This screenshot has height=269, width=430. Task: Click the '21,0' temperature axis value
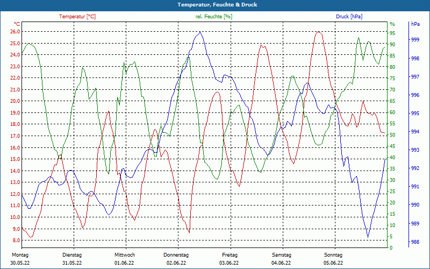(x=15, y=89)
